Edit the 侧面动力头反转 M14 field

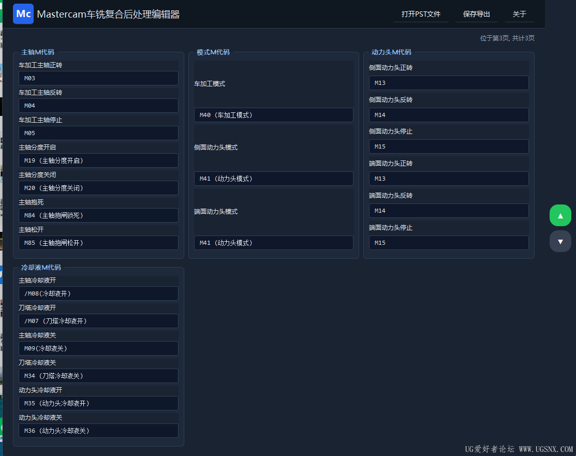[449, 115]
